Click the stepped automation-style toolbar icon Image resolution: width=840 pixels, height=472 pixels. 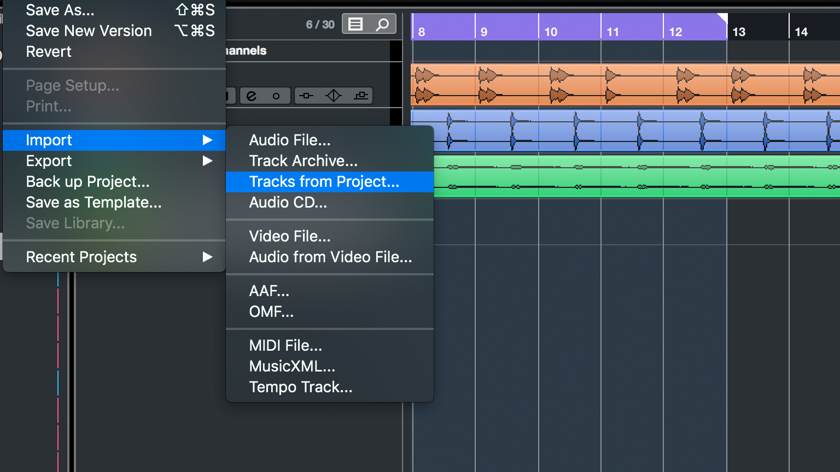(x=361, y=95)
